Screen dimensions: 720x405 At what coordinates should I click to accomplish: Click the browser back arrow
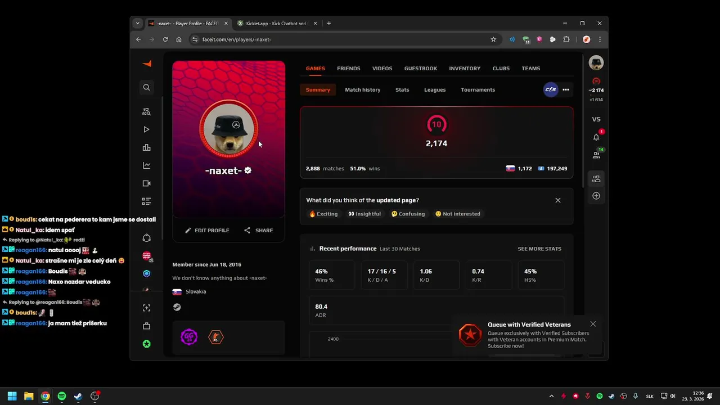pyautogui.click(x=138, y=39)
